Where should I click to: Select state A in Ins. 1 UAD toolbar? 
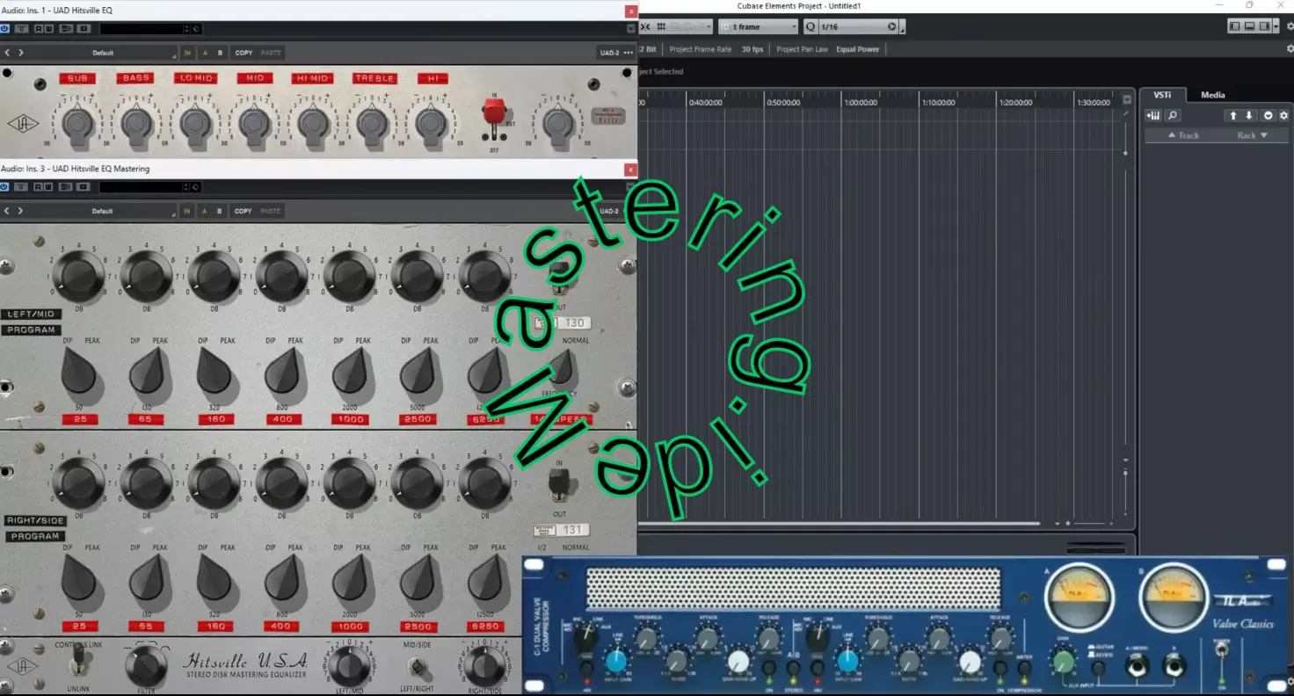[206, 53]
